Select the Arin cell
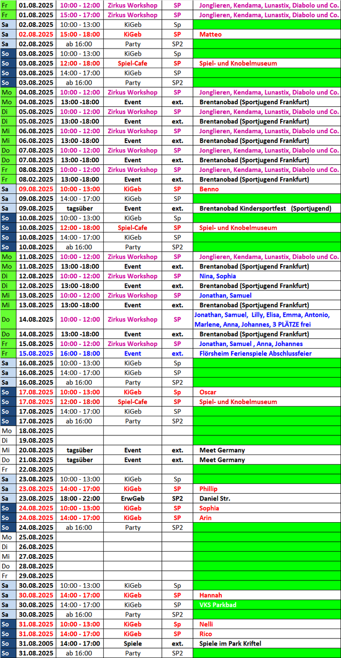Viewport: 341px width, 658px height. [267, 518]
